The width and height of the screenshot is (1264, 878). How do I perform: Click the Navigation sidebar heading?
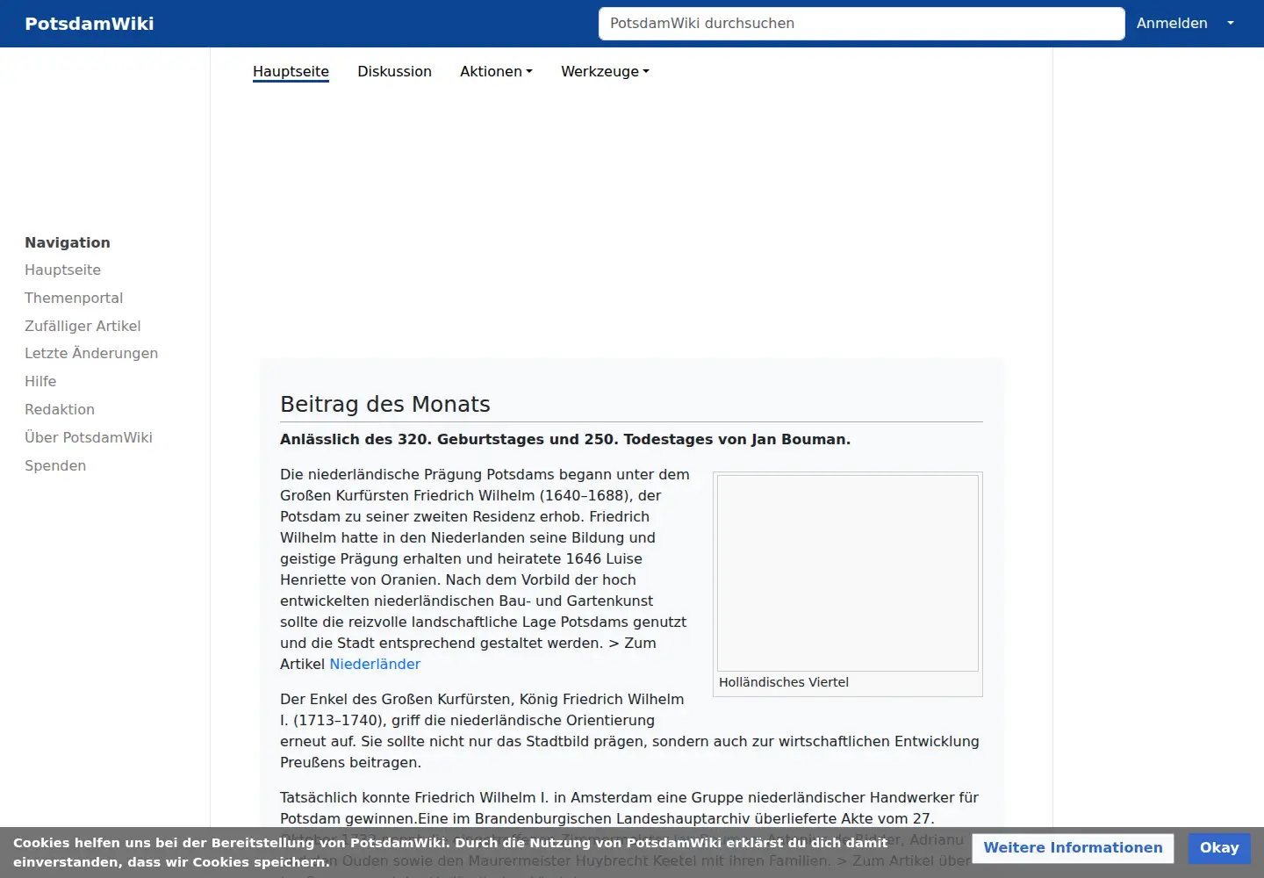tap(68, 243)
